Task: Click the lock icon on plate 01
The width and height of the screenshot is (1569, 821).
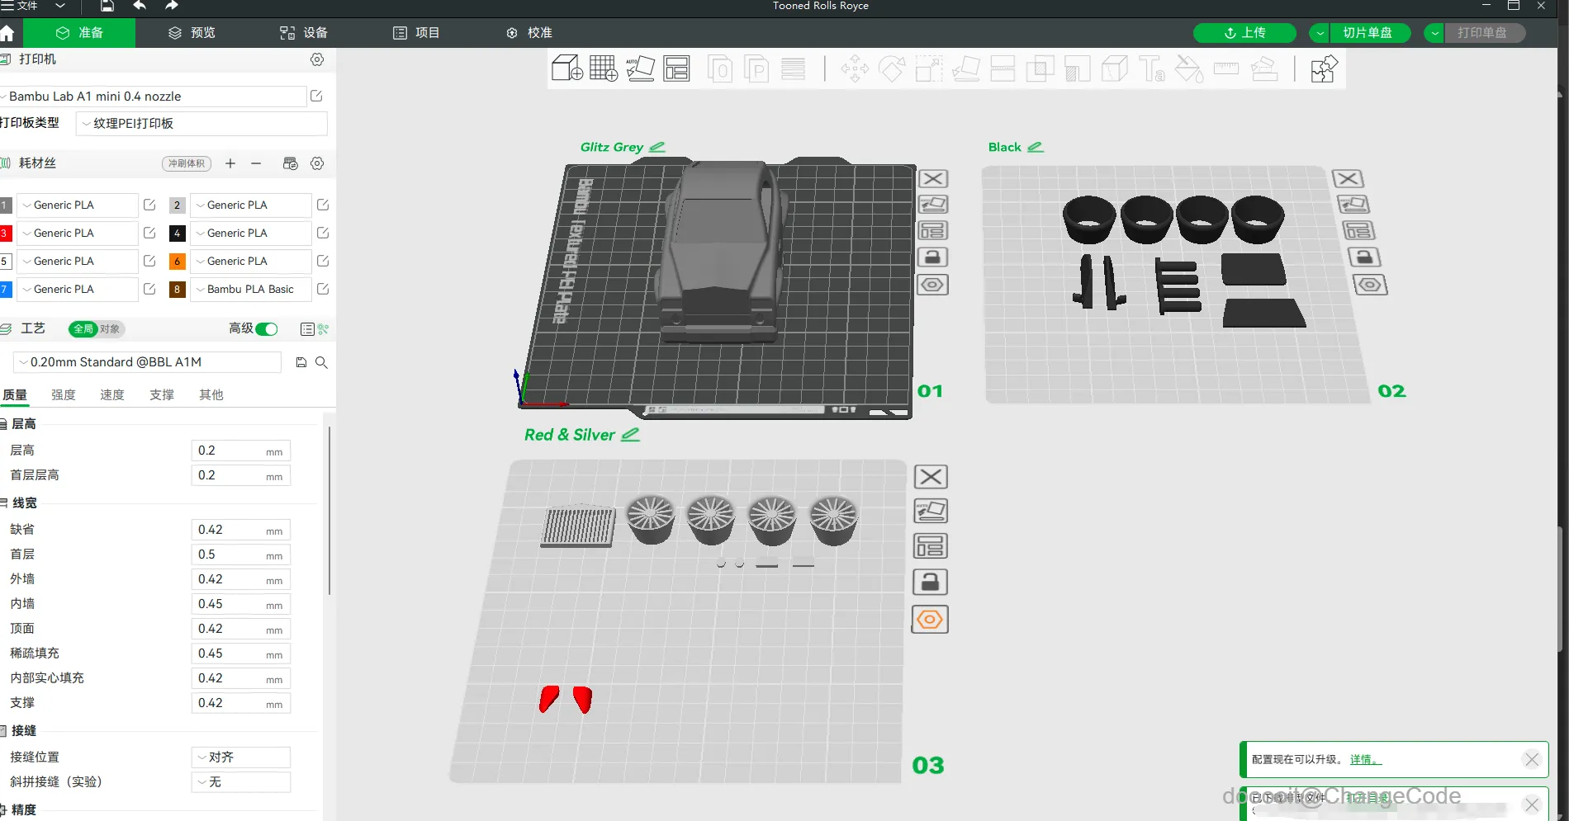Action: pos(932,257)
